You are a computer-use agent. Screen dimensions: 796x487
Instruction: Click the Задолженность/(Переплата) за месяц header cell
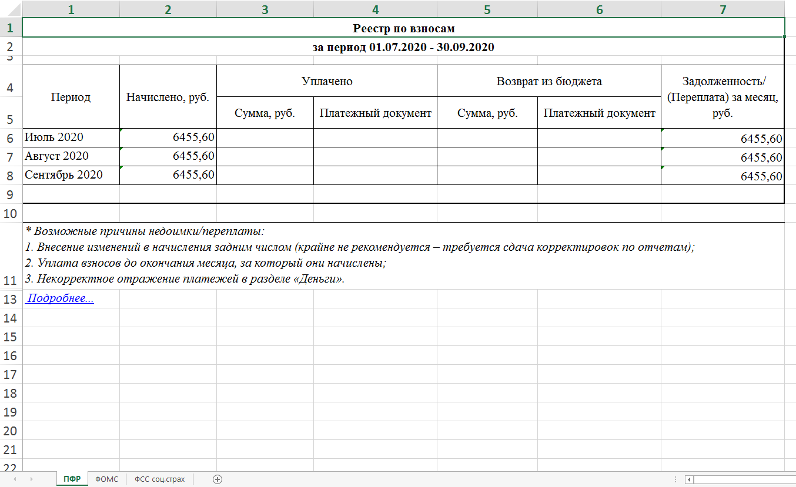tap(723, 97)
